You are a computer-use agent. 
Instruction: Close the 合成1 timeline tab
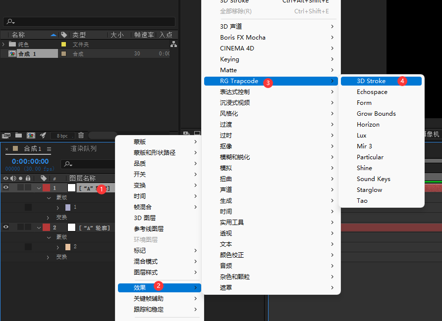click(x=7, y=149)
